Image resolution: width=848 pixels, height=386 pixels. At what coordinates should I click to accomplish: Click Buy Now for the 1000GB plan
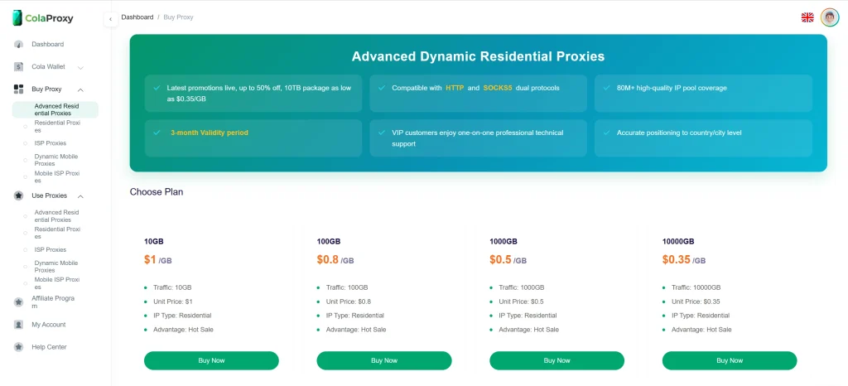557,360
